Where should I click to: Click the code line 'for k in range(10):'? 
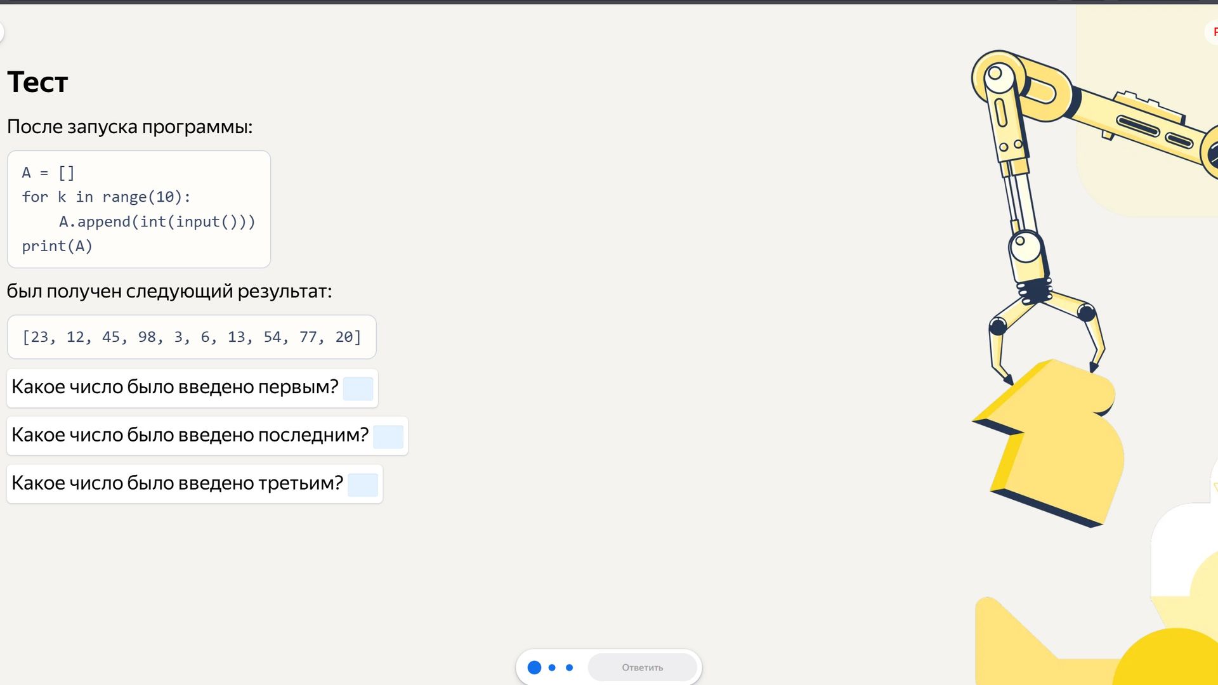tap(106, 197)
